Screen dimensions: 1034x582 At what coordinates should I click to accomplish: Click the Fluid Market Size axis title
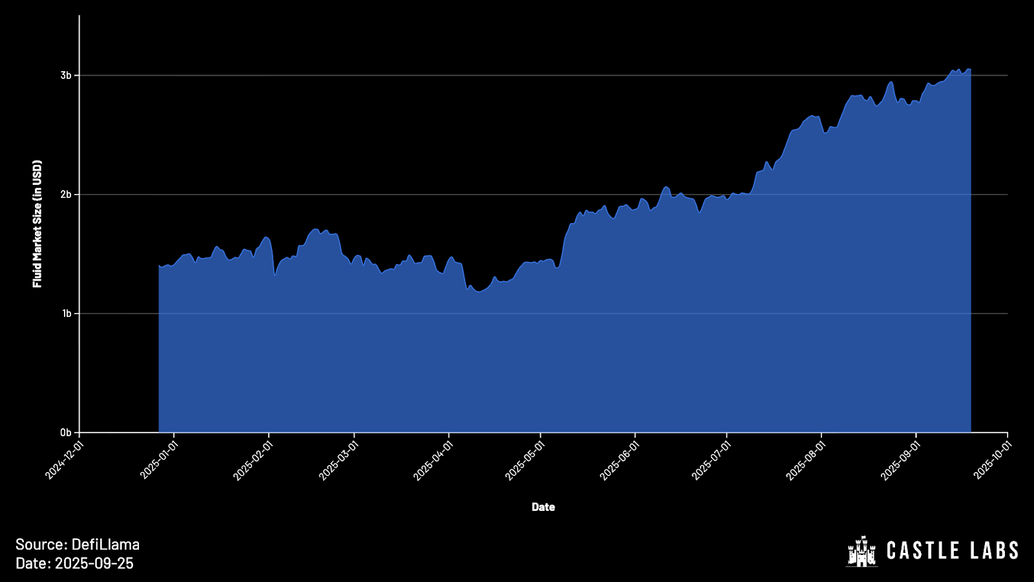point(37,224)
